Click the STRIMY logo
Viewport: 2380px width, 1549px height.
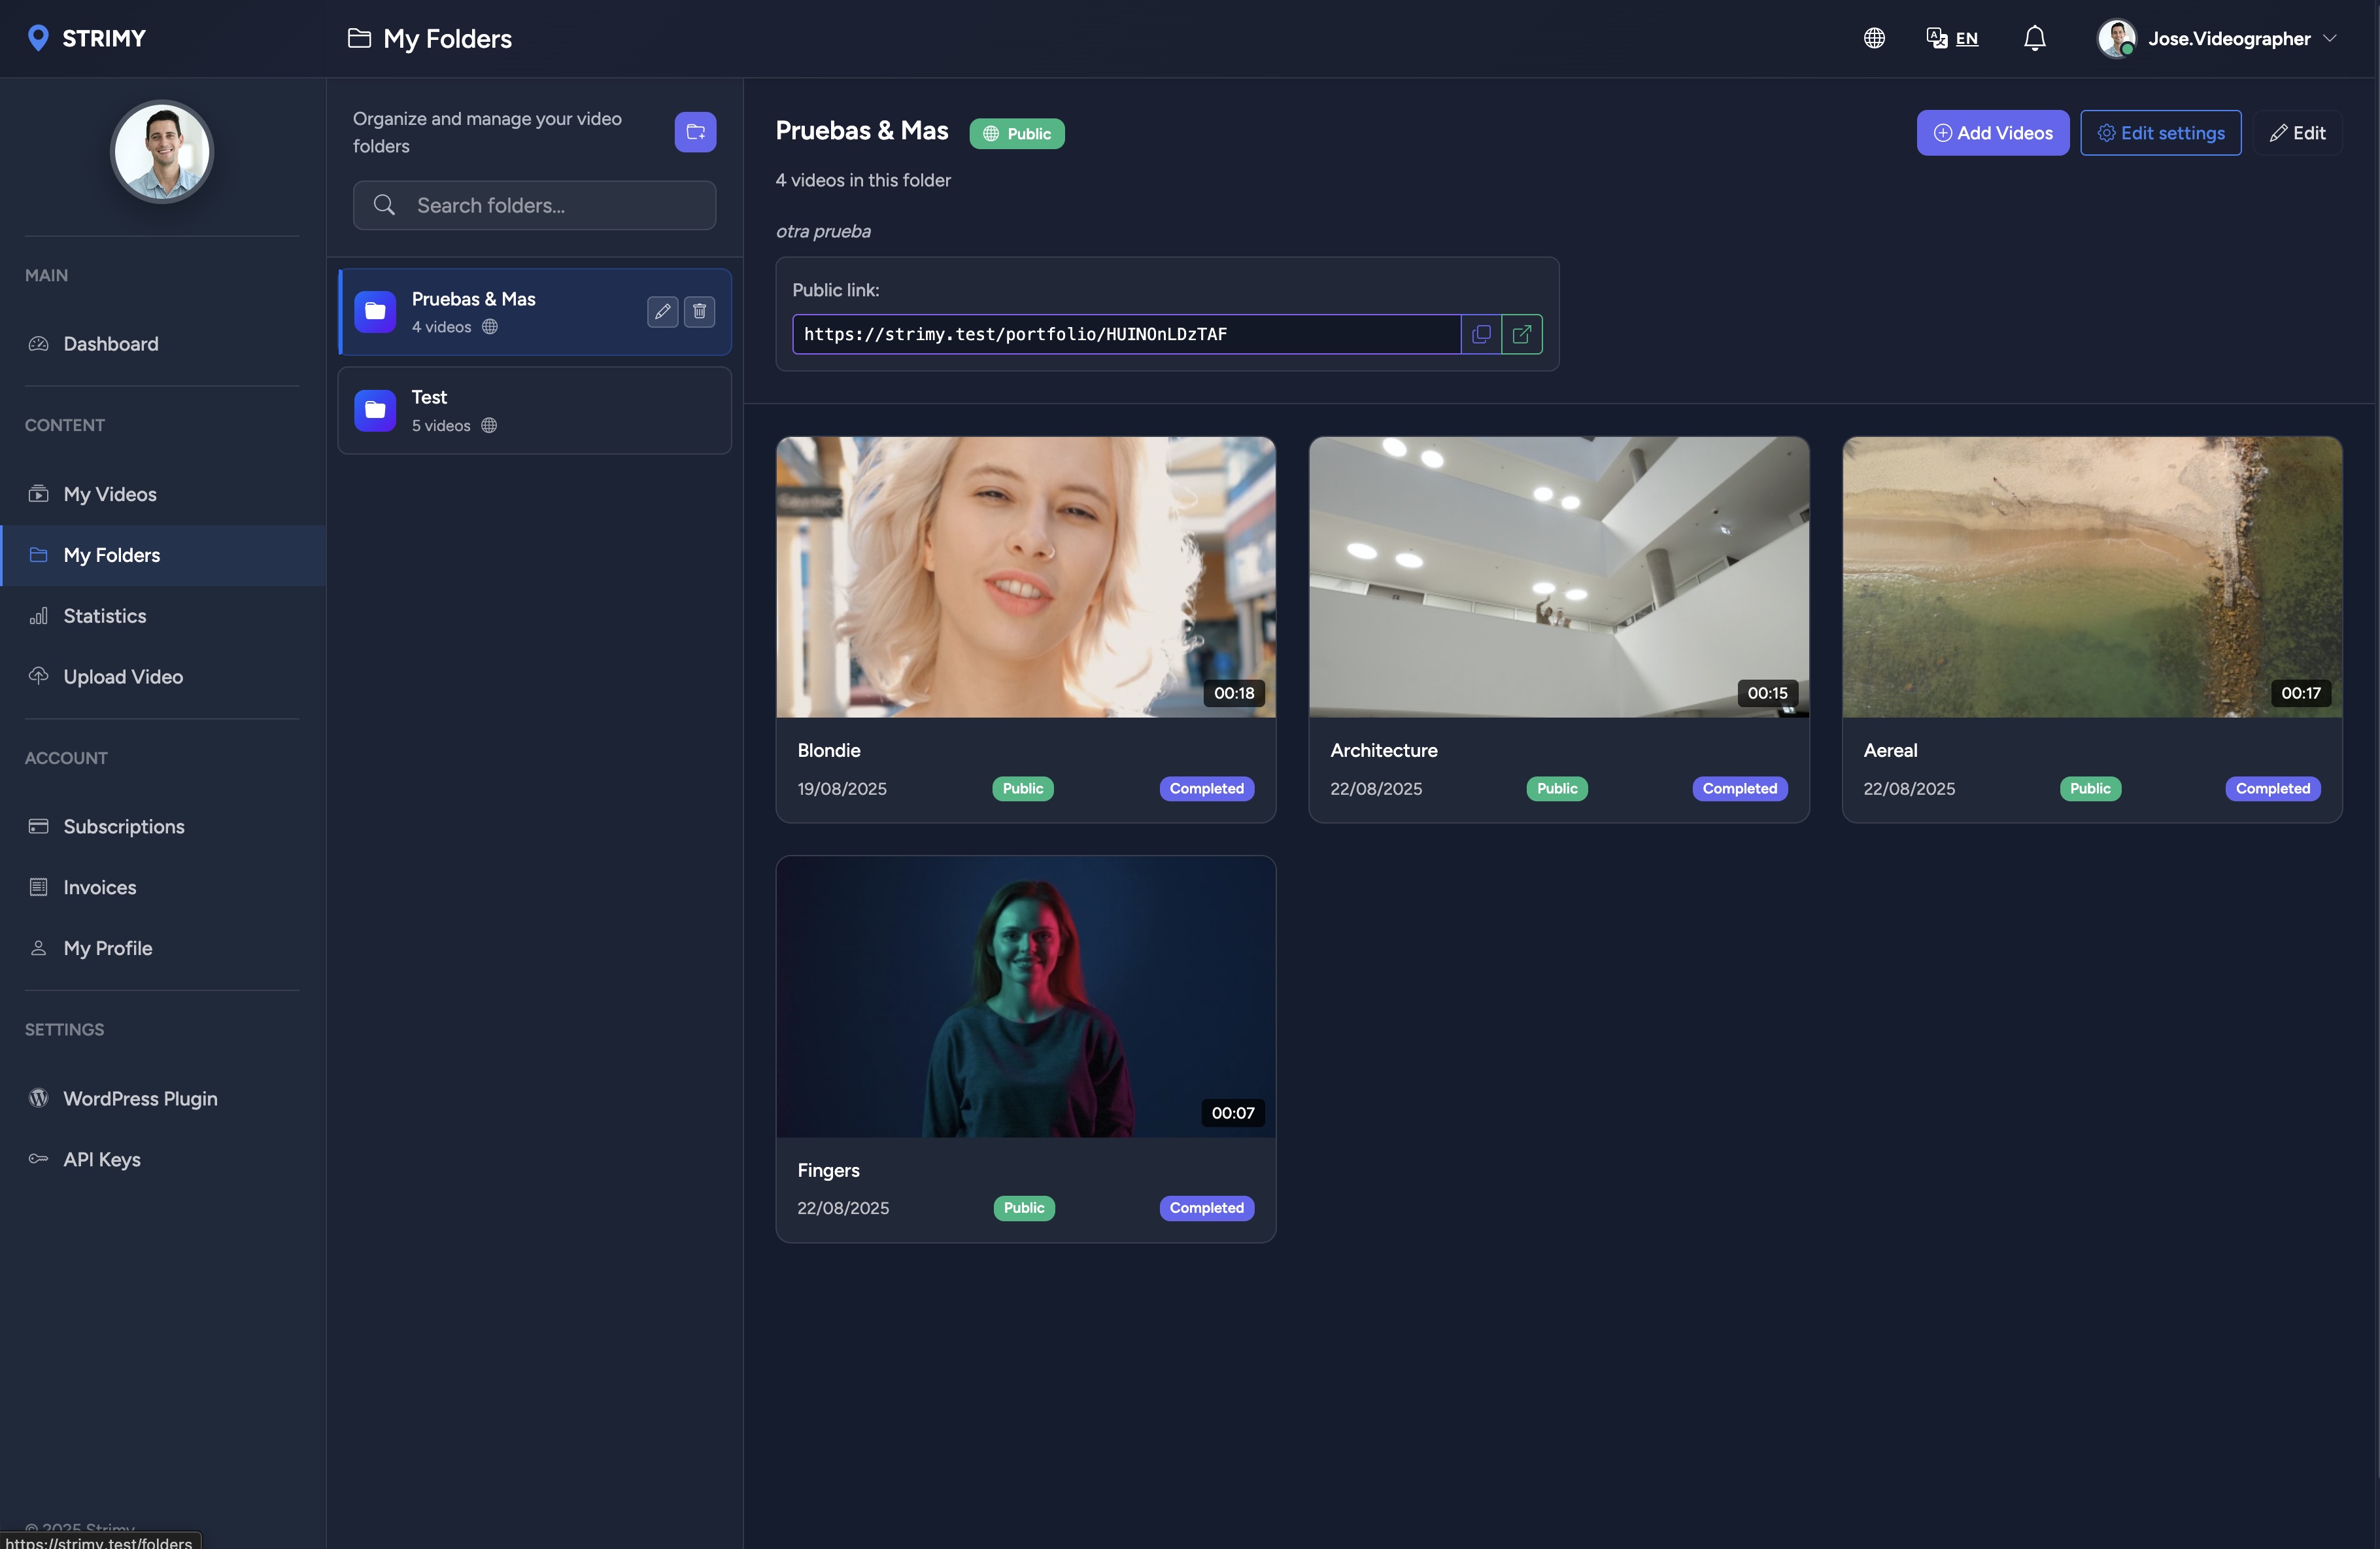pos(87,38)
